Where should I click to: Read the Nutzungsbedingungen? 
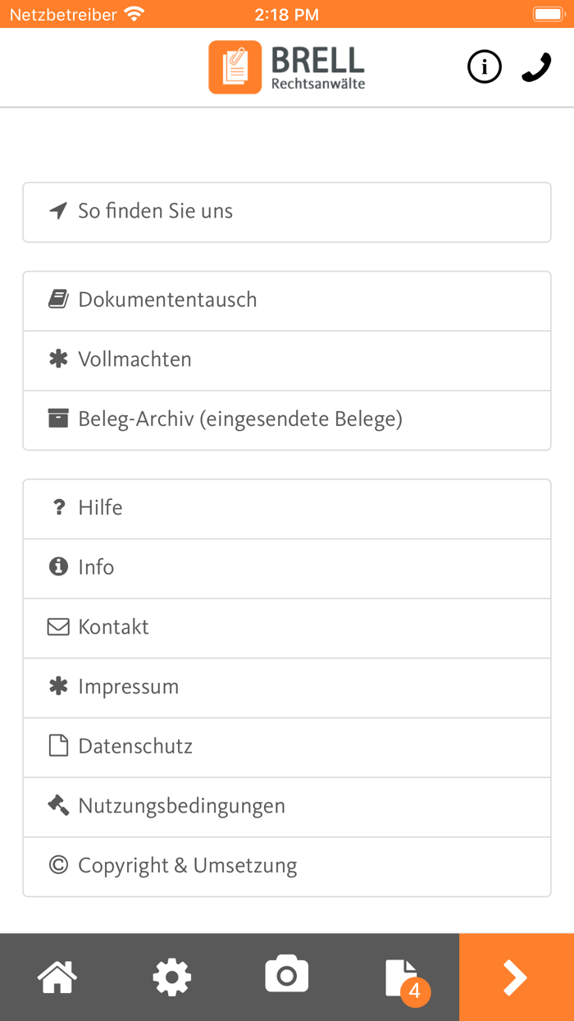click(x=181, y=807)
